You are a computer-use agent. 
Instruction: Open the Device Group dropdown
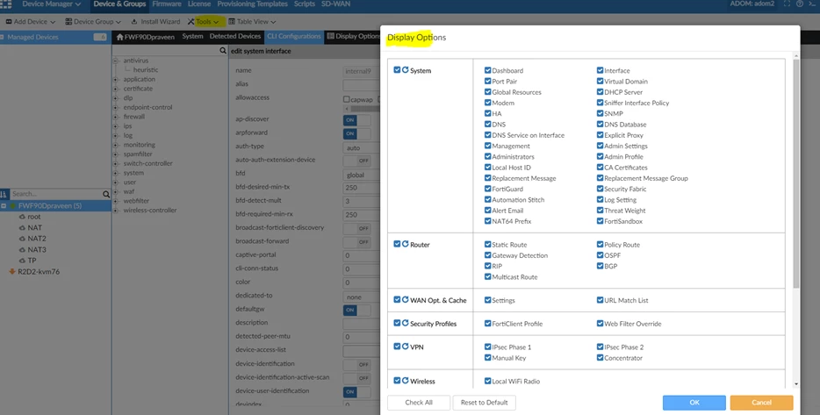93,21
